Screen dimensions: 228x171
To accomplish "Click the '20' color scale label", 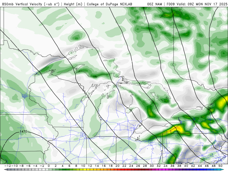I will click(x=117, y=166).
